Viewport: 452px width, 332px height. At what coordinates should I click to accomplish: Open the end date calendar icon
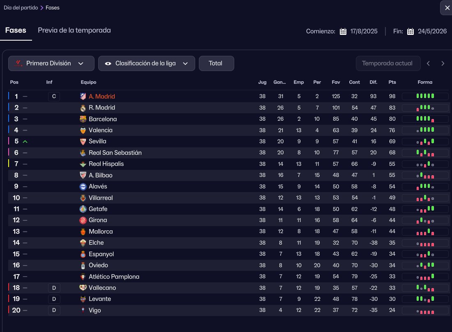410,32
